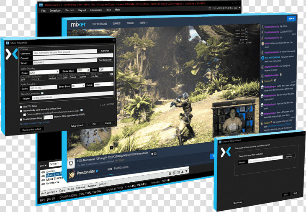Click the Network Connection help icon

[42, 93]
